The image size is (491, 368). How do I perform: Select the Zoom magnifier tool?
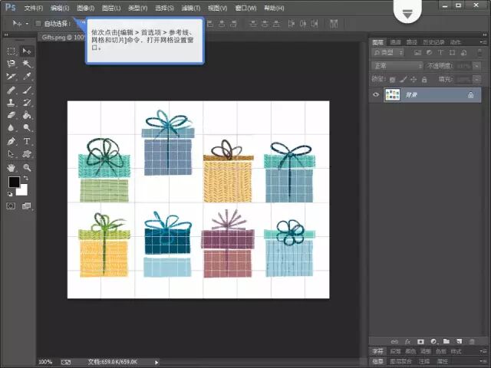(27, 167)
